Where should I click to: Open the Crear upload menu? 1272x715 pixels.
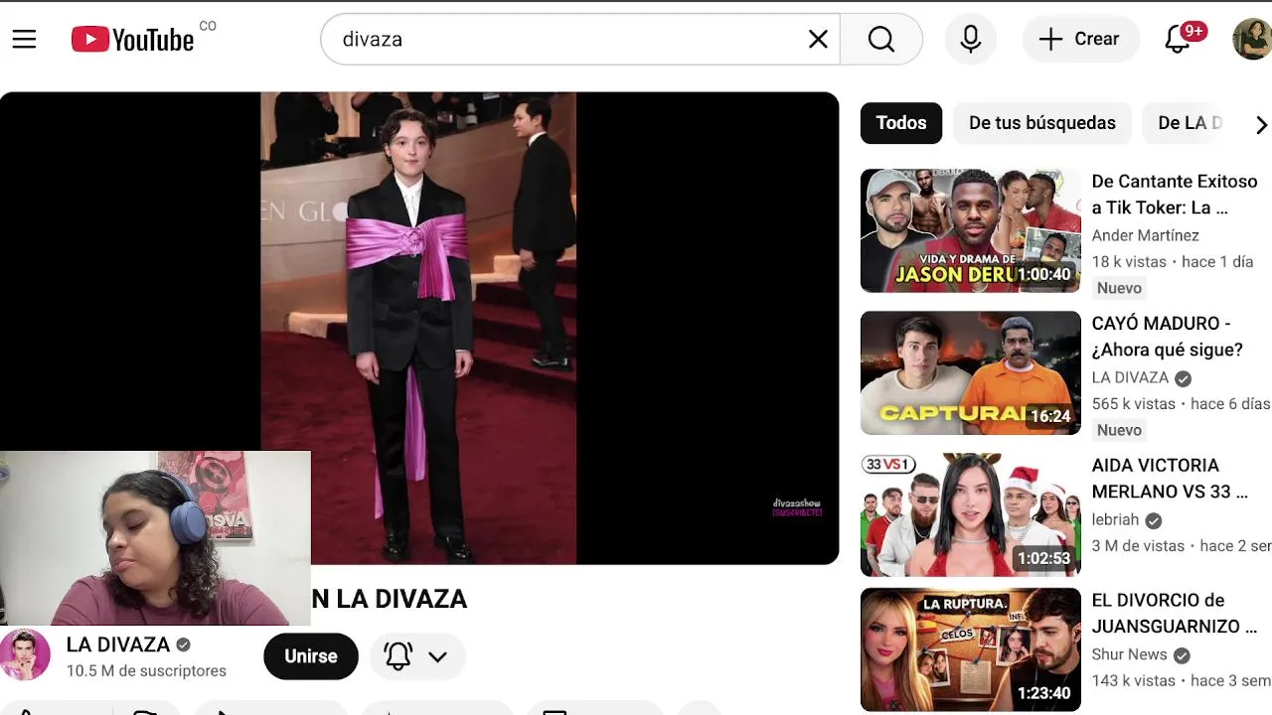pos(1079,39)
